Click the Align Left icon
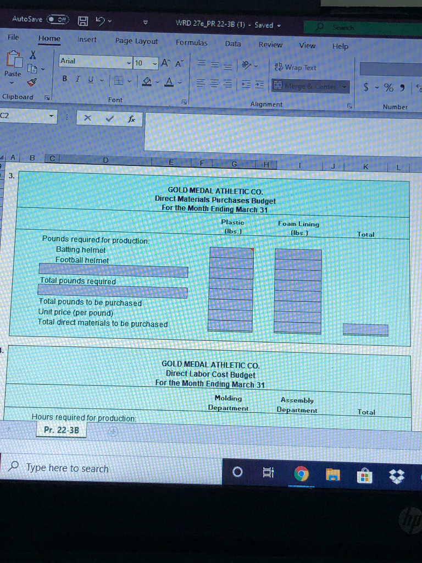Viewport: 422px width, 563px height. coord(202,83)
